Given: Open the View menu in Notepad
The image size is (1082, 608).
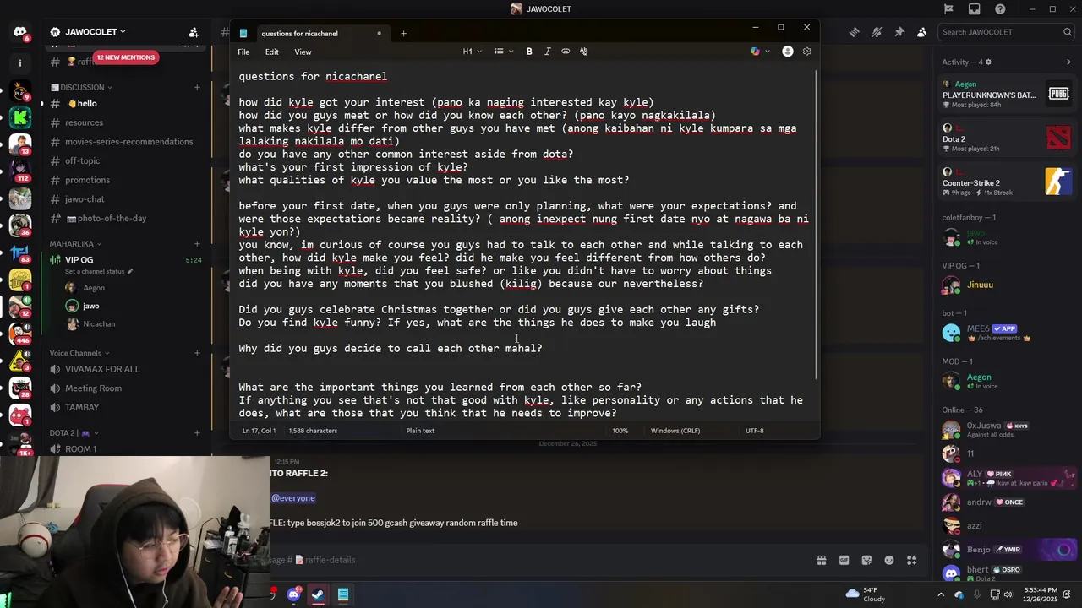Looking at the screenshot, I should pos(303,52).
